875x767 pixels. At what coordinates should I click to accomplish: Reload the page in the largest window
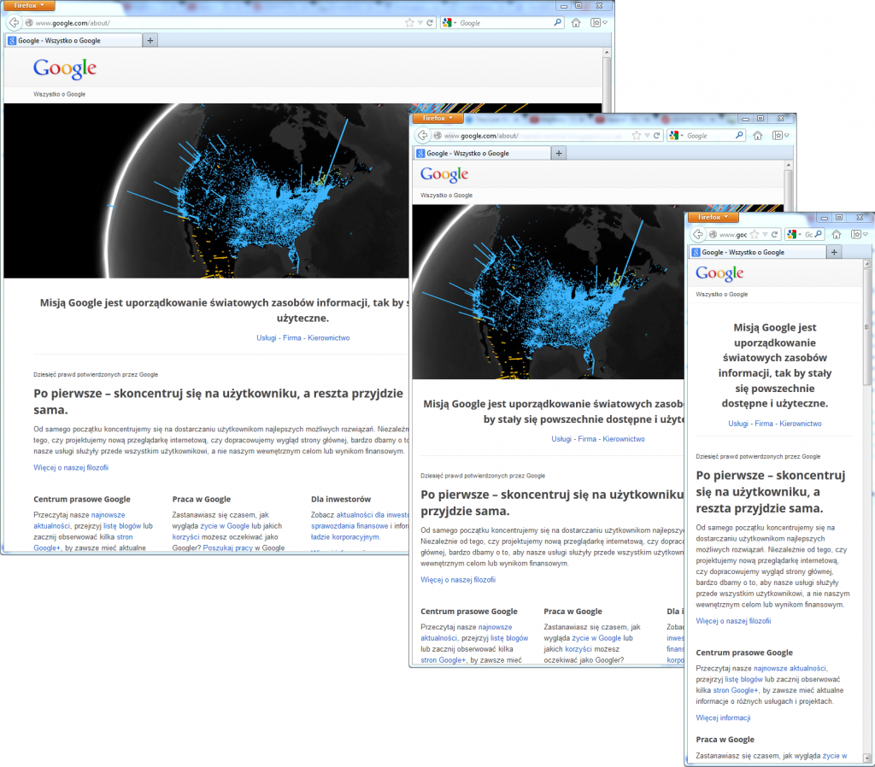(x=430, y=23)
